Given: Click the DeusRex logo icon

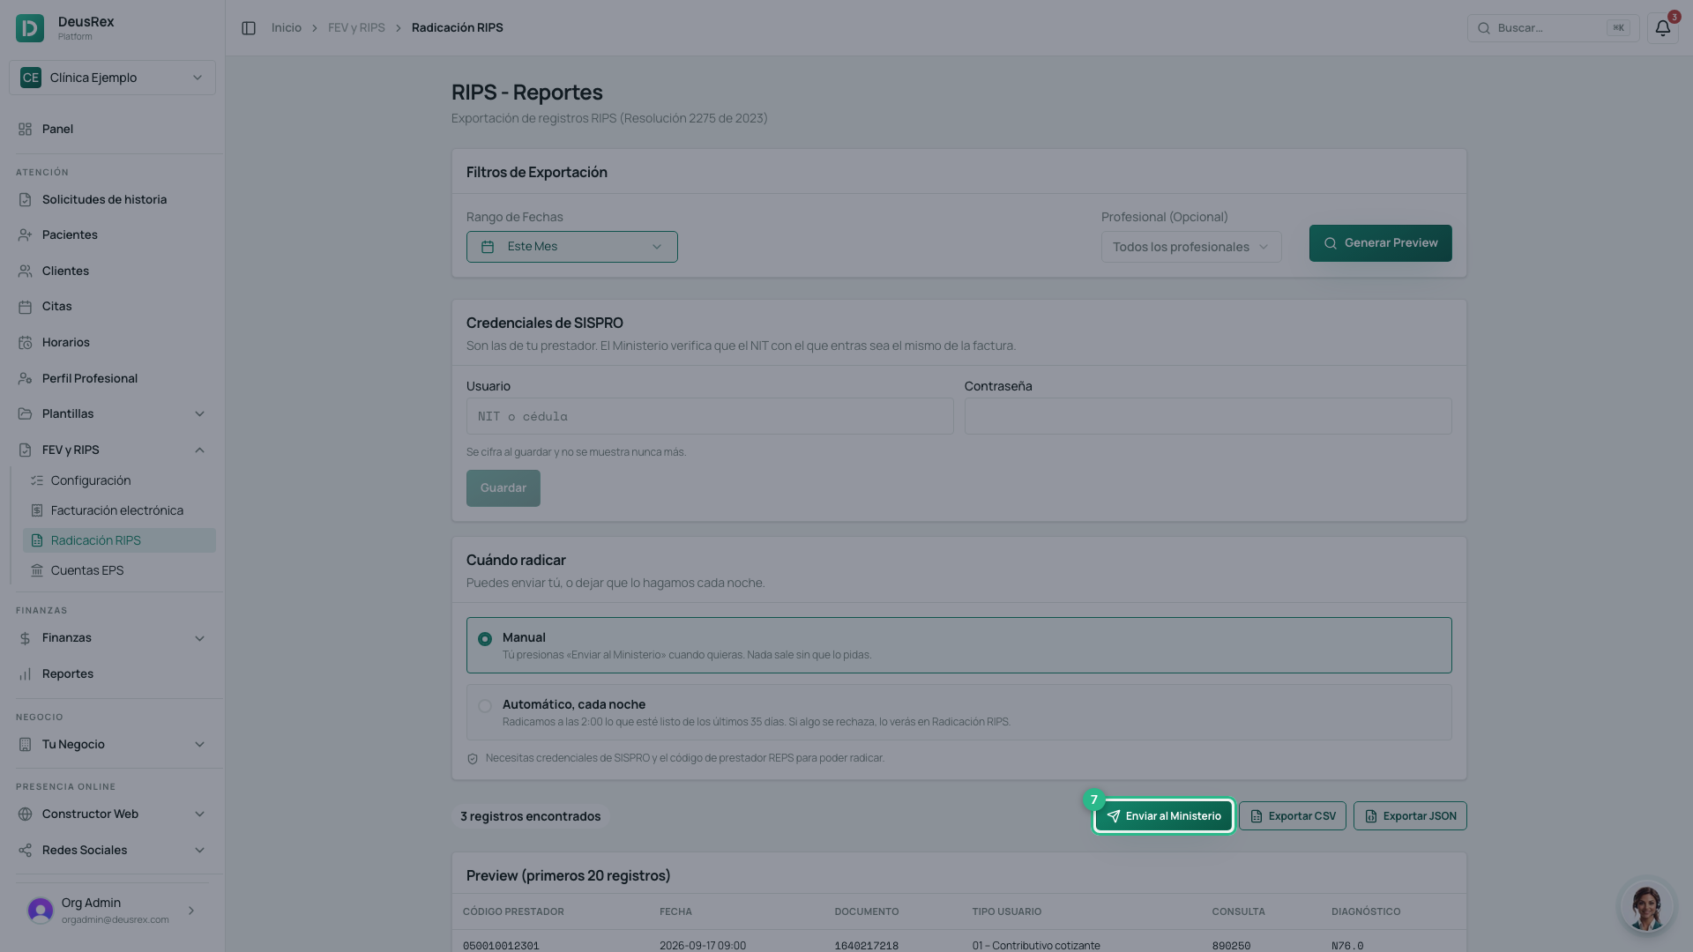Looking at the screenshot, I should pos(30,28).
